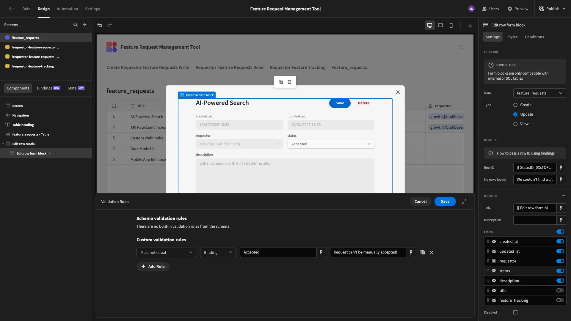Select the Create form type
Image resolution: width=571 pixels, height=321 pixels.
[x=515, y=105]
